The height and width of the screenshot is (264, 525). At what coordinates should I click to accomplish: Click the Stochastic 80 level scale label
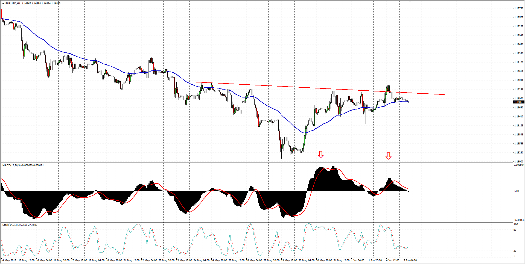515,230
